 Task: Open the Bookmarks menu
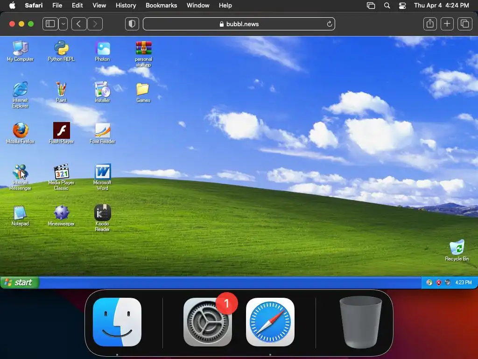tap(161, 6)
